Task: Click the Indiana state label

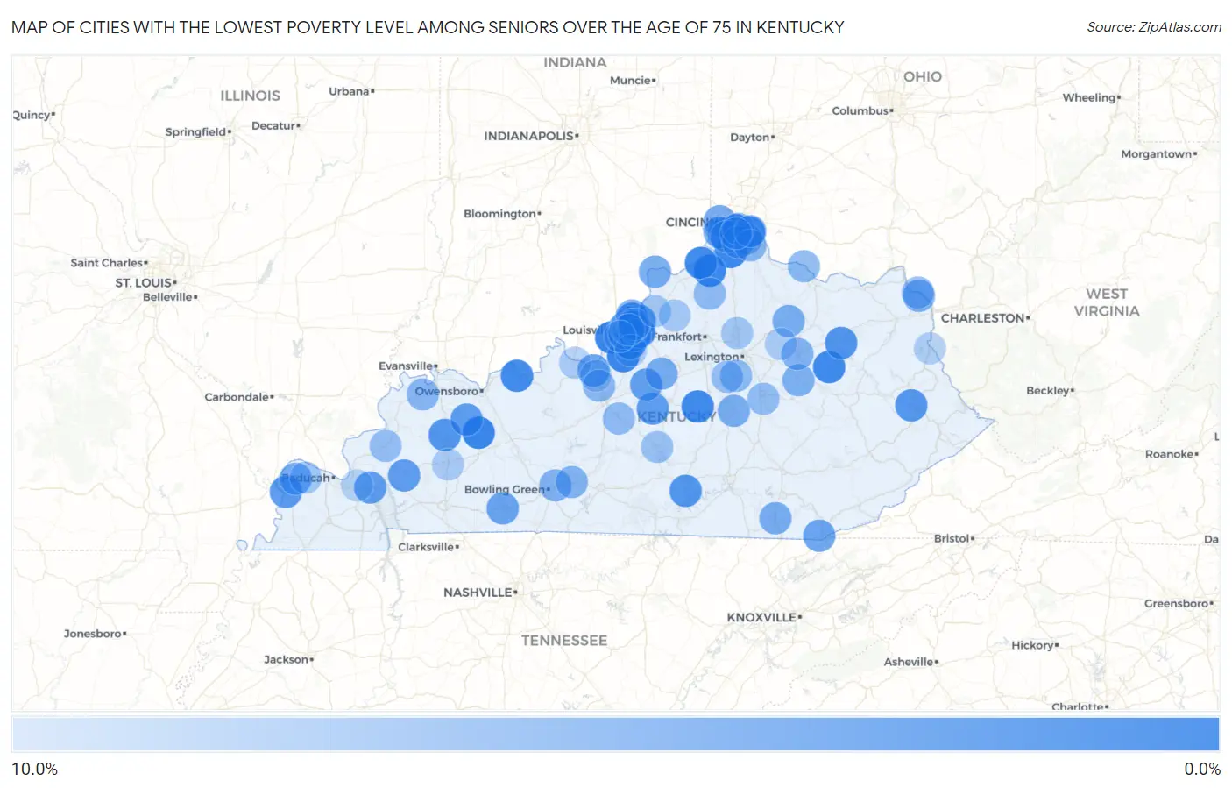Action: tap(575, 63)
